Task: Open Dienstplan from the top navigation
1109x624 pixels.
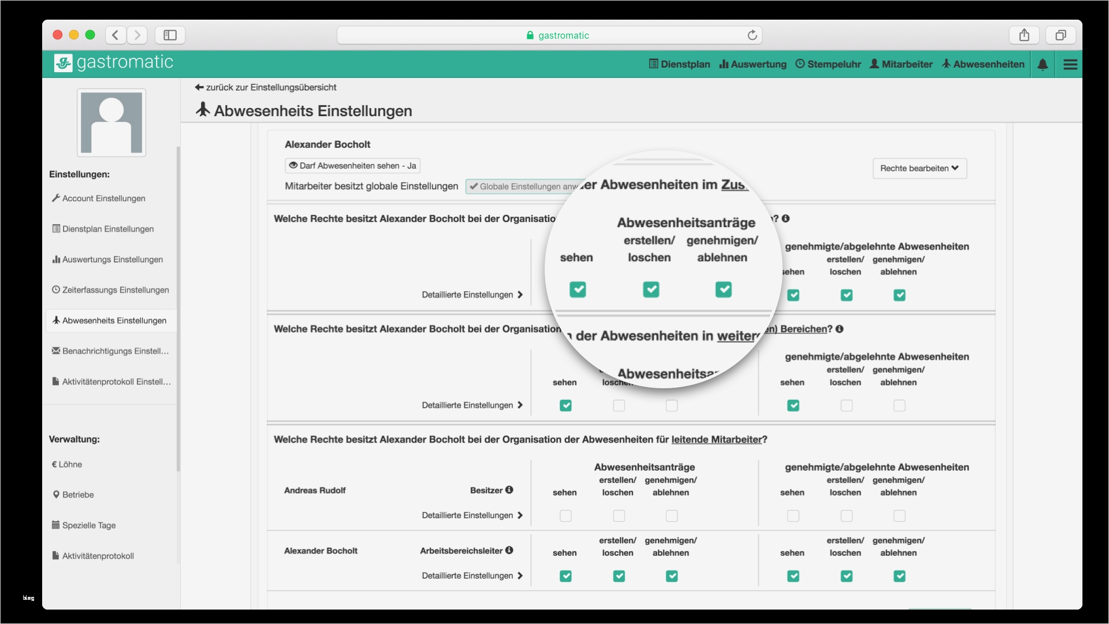Action: click(684, 64)
